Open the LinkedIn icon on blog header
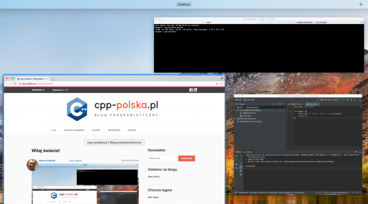 (196, 90)
